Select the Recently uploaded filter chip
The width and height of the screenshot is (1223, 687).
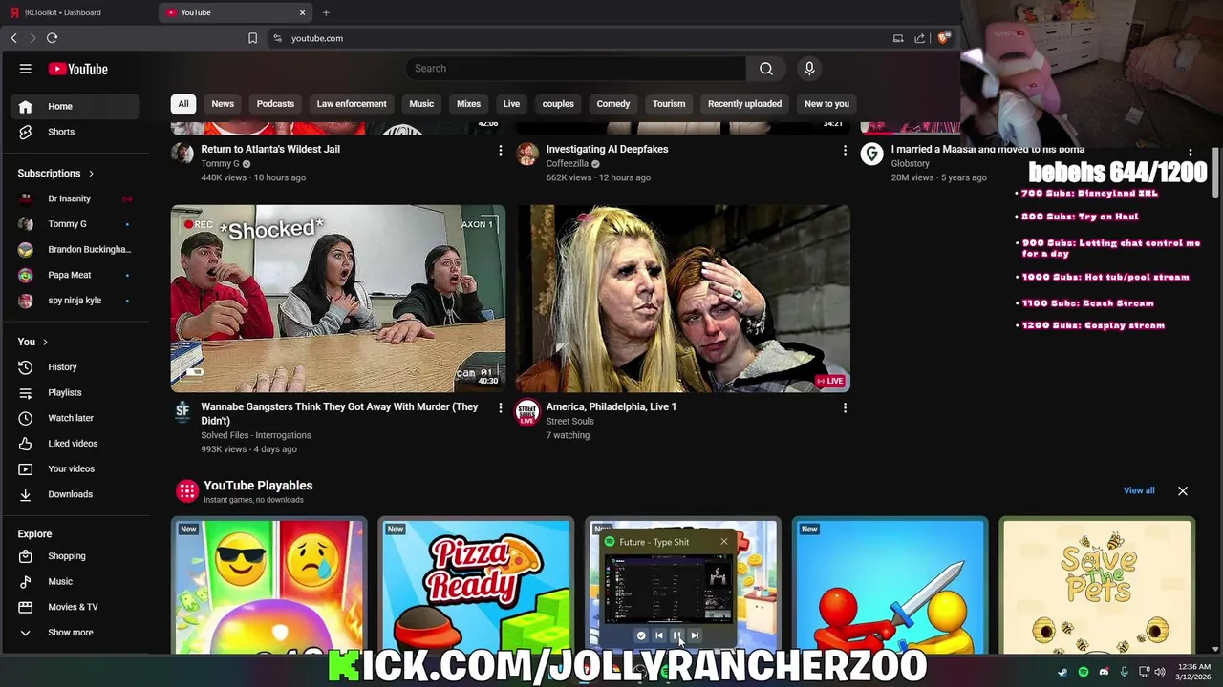click(x=744, y=104)
